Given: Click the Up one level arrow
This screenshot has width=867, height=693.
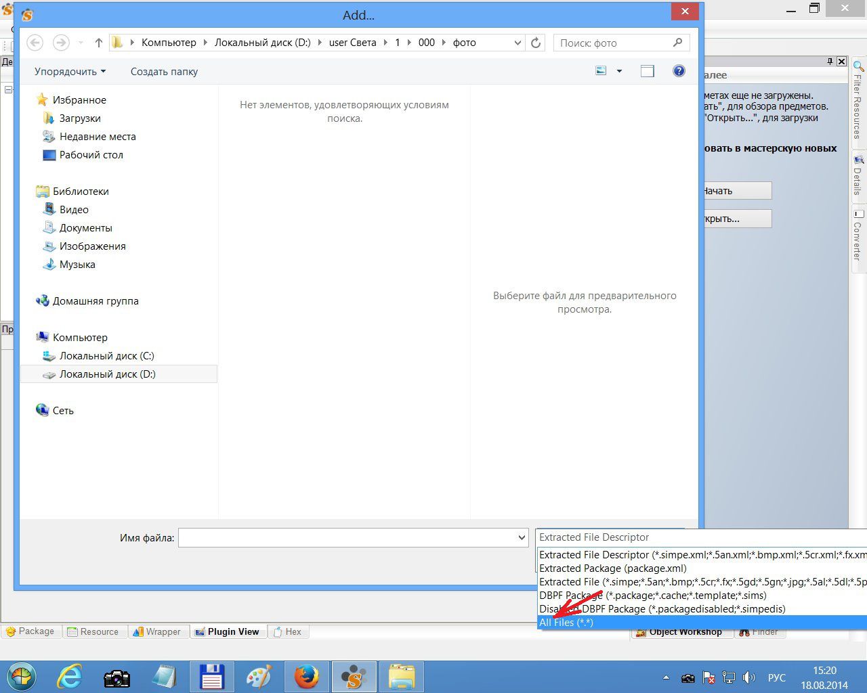Looking at the screenshot, I should (99, 43).
